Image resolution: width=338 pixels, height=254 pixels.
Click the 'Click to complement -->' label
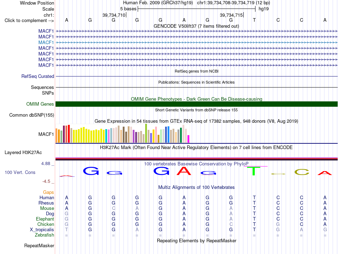29,21
